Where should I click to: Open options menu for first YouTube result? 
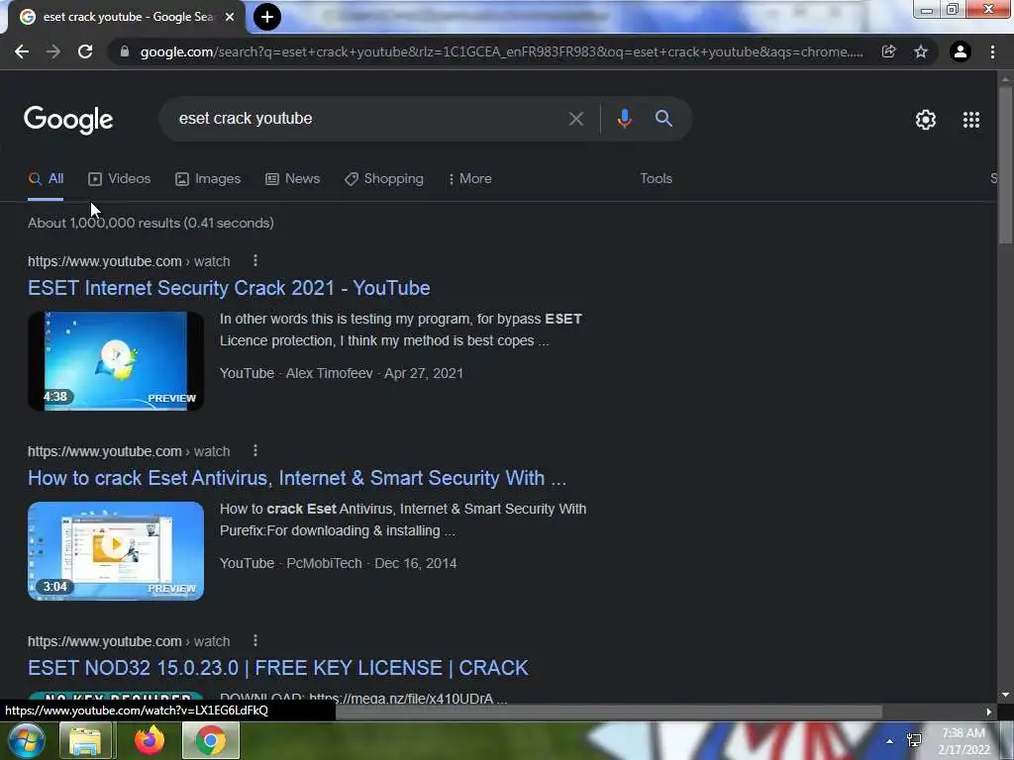[x=255, y=260]
